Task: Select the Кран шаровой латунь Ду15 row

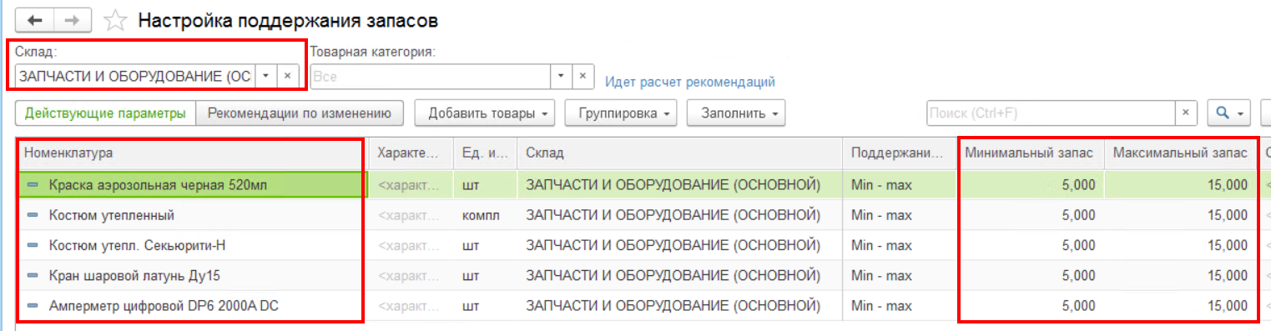Action: 637,275
